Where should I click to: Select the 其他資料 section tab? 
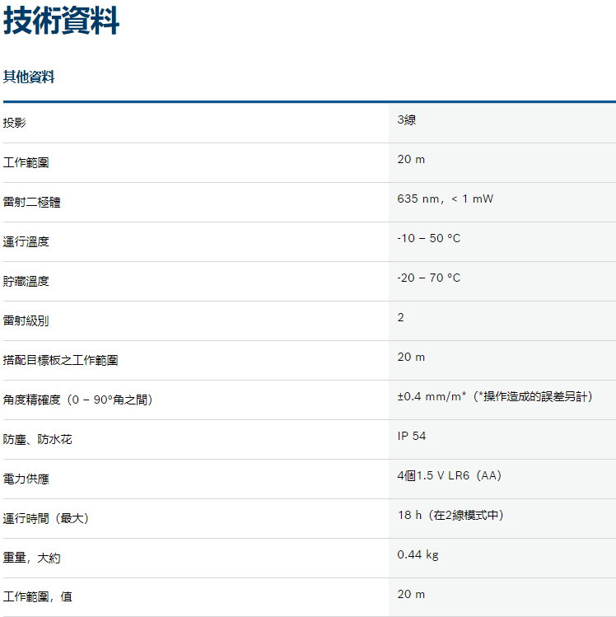tap(29, 77)
